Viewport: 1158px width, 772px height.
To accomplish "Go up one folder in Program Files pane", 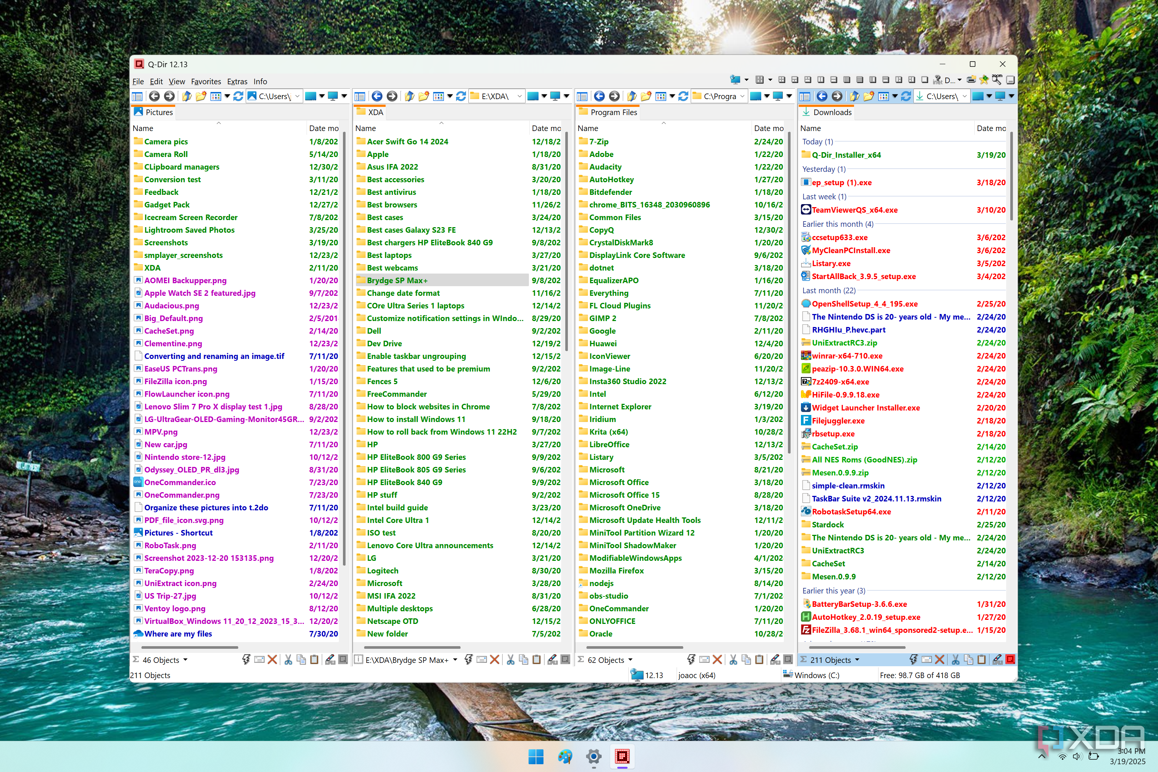I will tap(632, 96).
